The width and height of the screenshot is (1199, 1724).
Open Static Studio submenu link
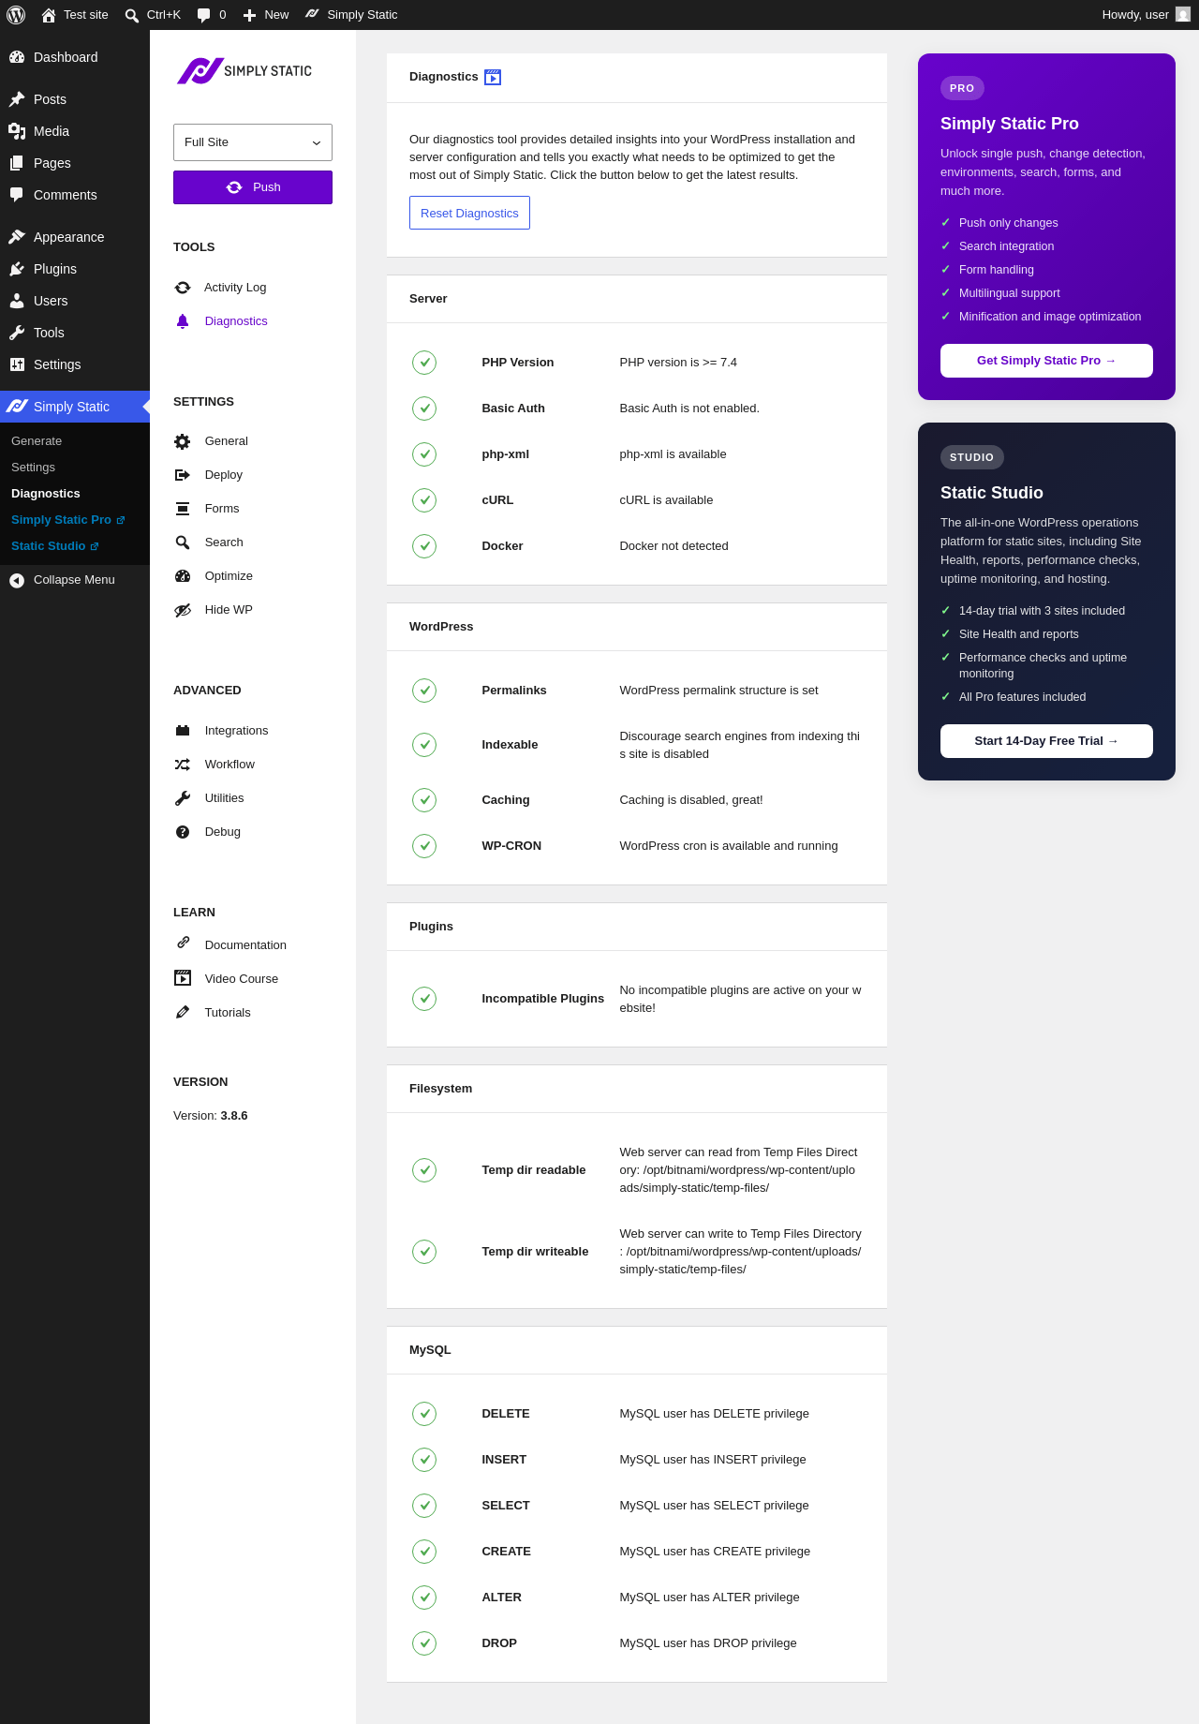(54, 546)
